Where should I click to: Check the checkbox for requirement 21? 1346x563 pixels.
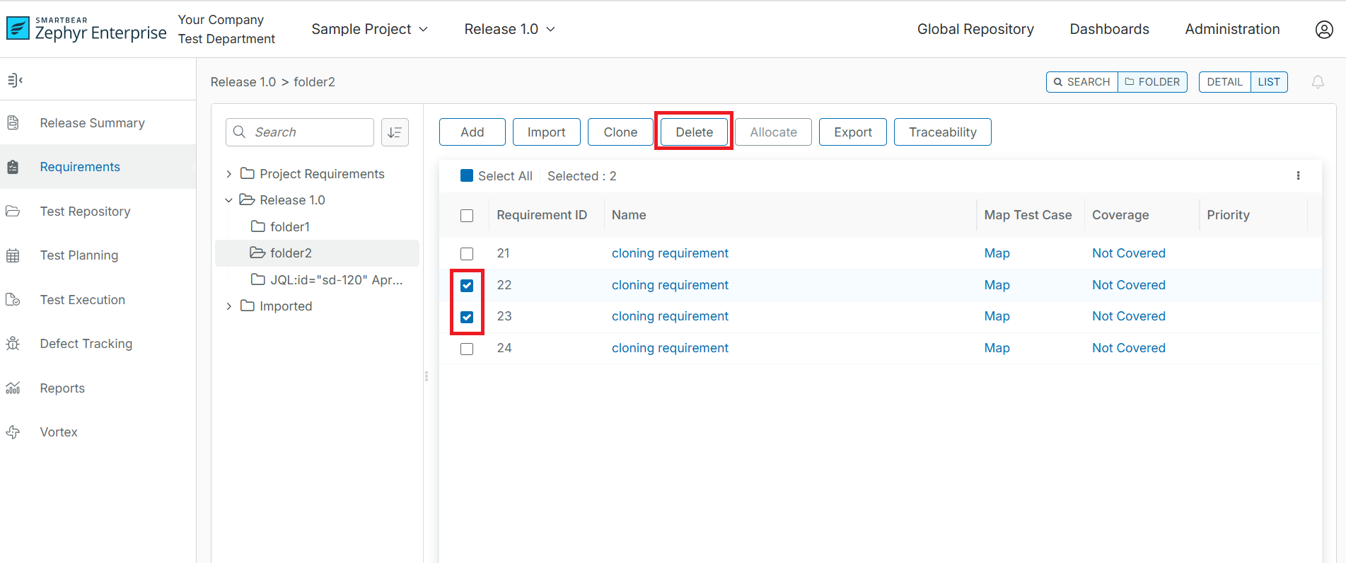[x=467, y=254]
